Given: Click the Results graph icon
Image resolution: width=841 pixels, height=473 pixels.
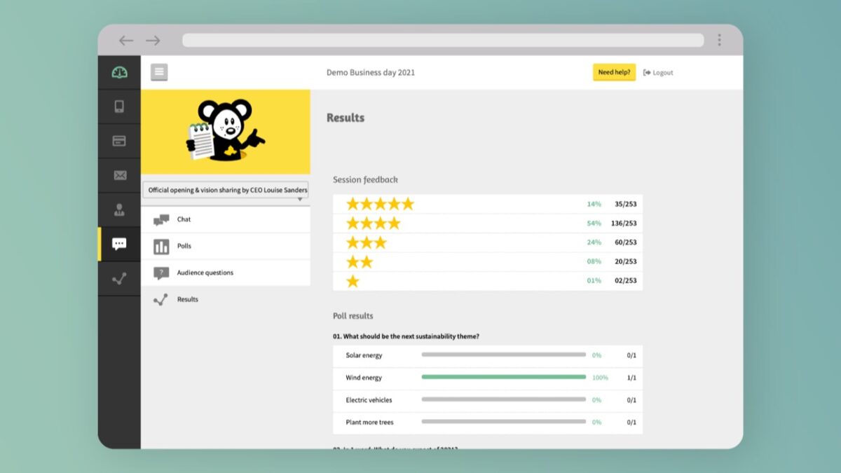Looking at the screenshot, I should 160,299.
